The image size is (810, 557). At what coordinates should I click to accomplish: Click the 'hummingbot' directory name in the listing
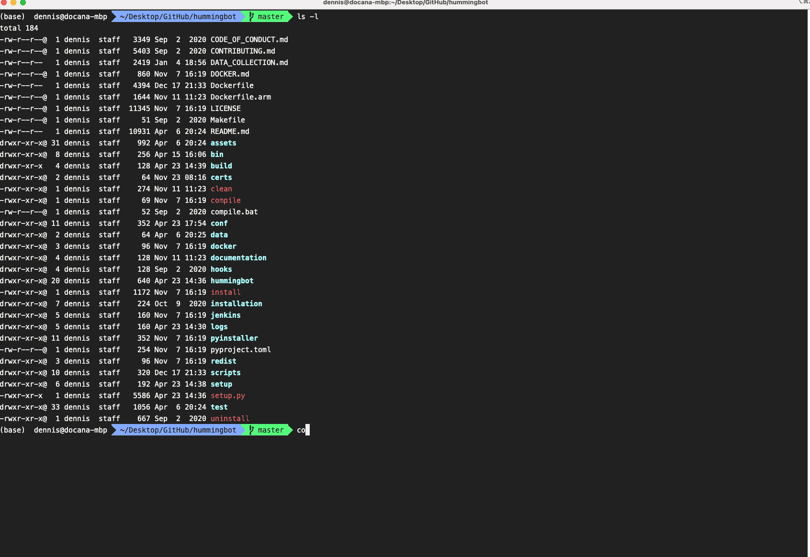point(232,281)
